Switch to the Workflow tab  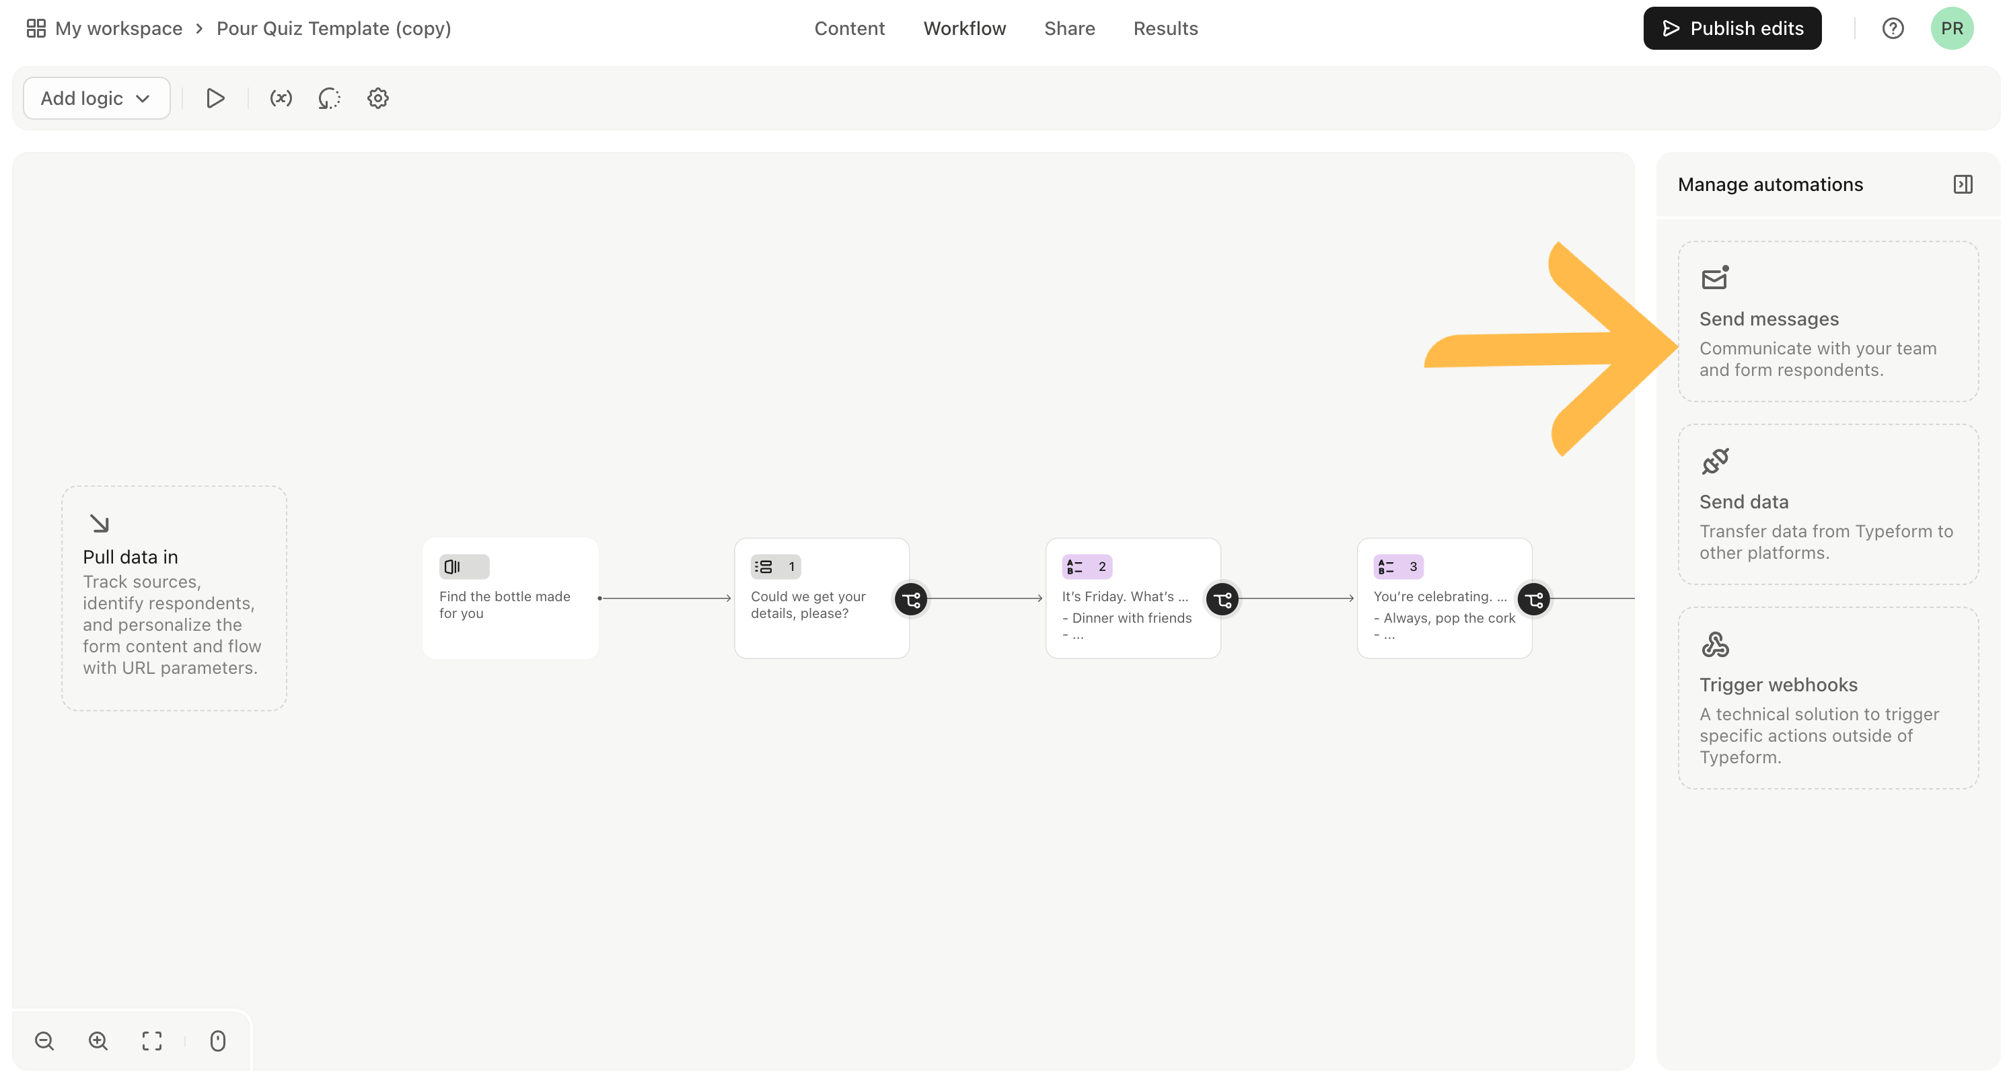pos(965,29)
